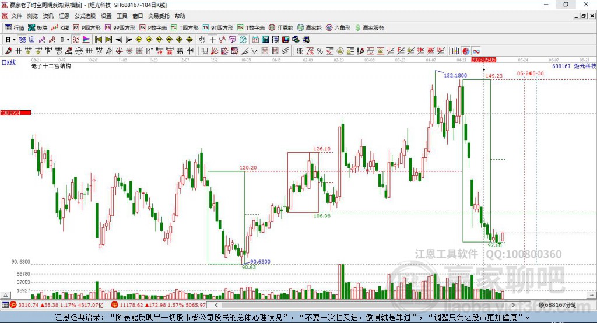
Task: Open the calculator icon
Action: tap(265, 40)
